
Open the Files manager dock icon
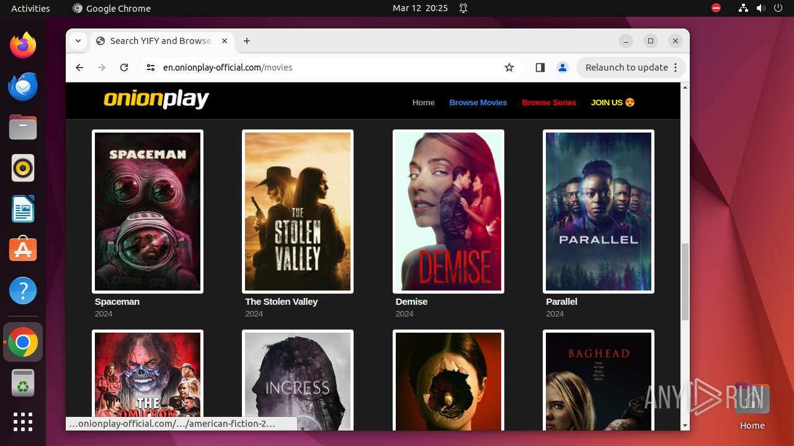(23, 127)
